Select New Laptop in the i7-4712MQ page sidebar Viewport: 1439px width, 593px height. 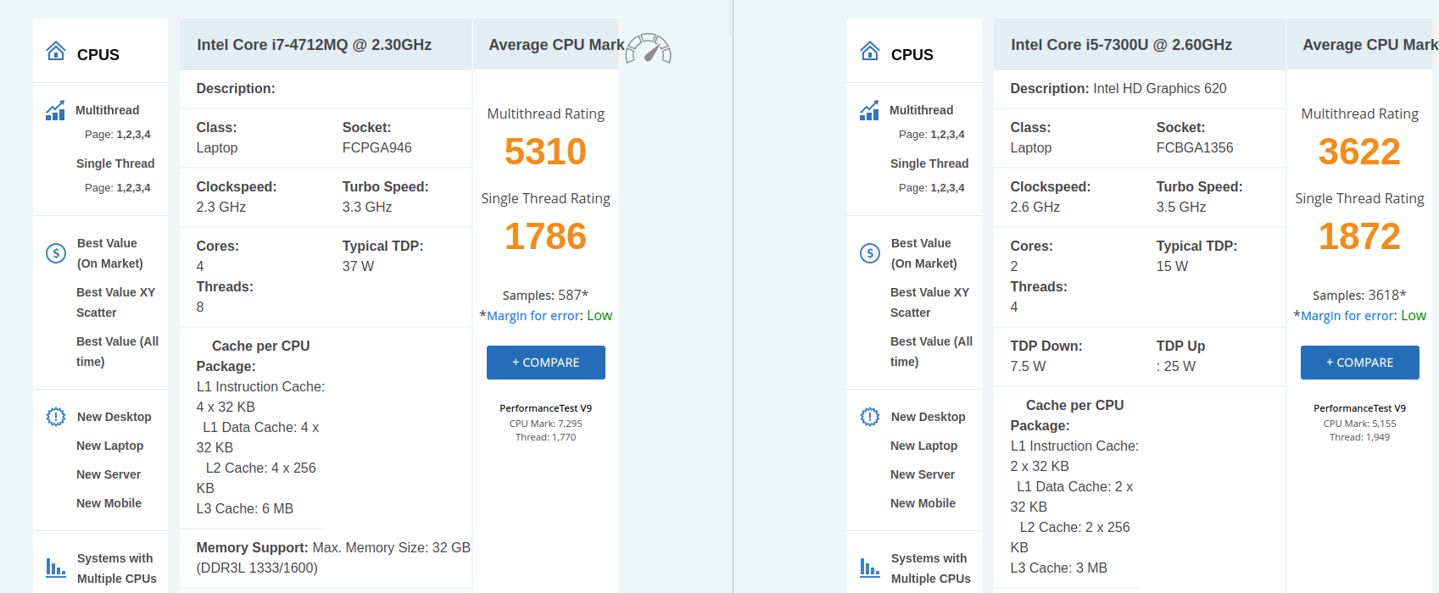click(x=110, y=446)
